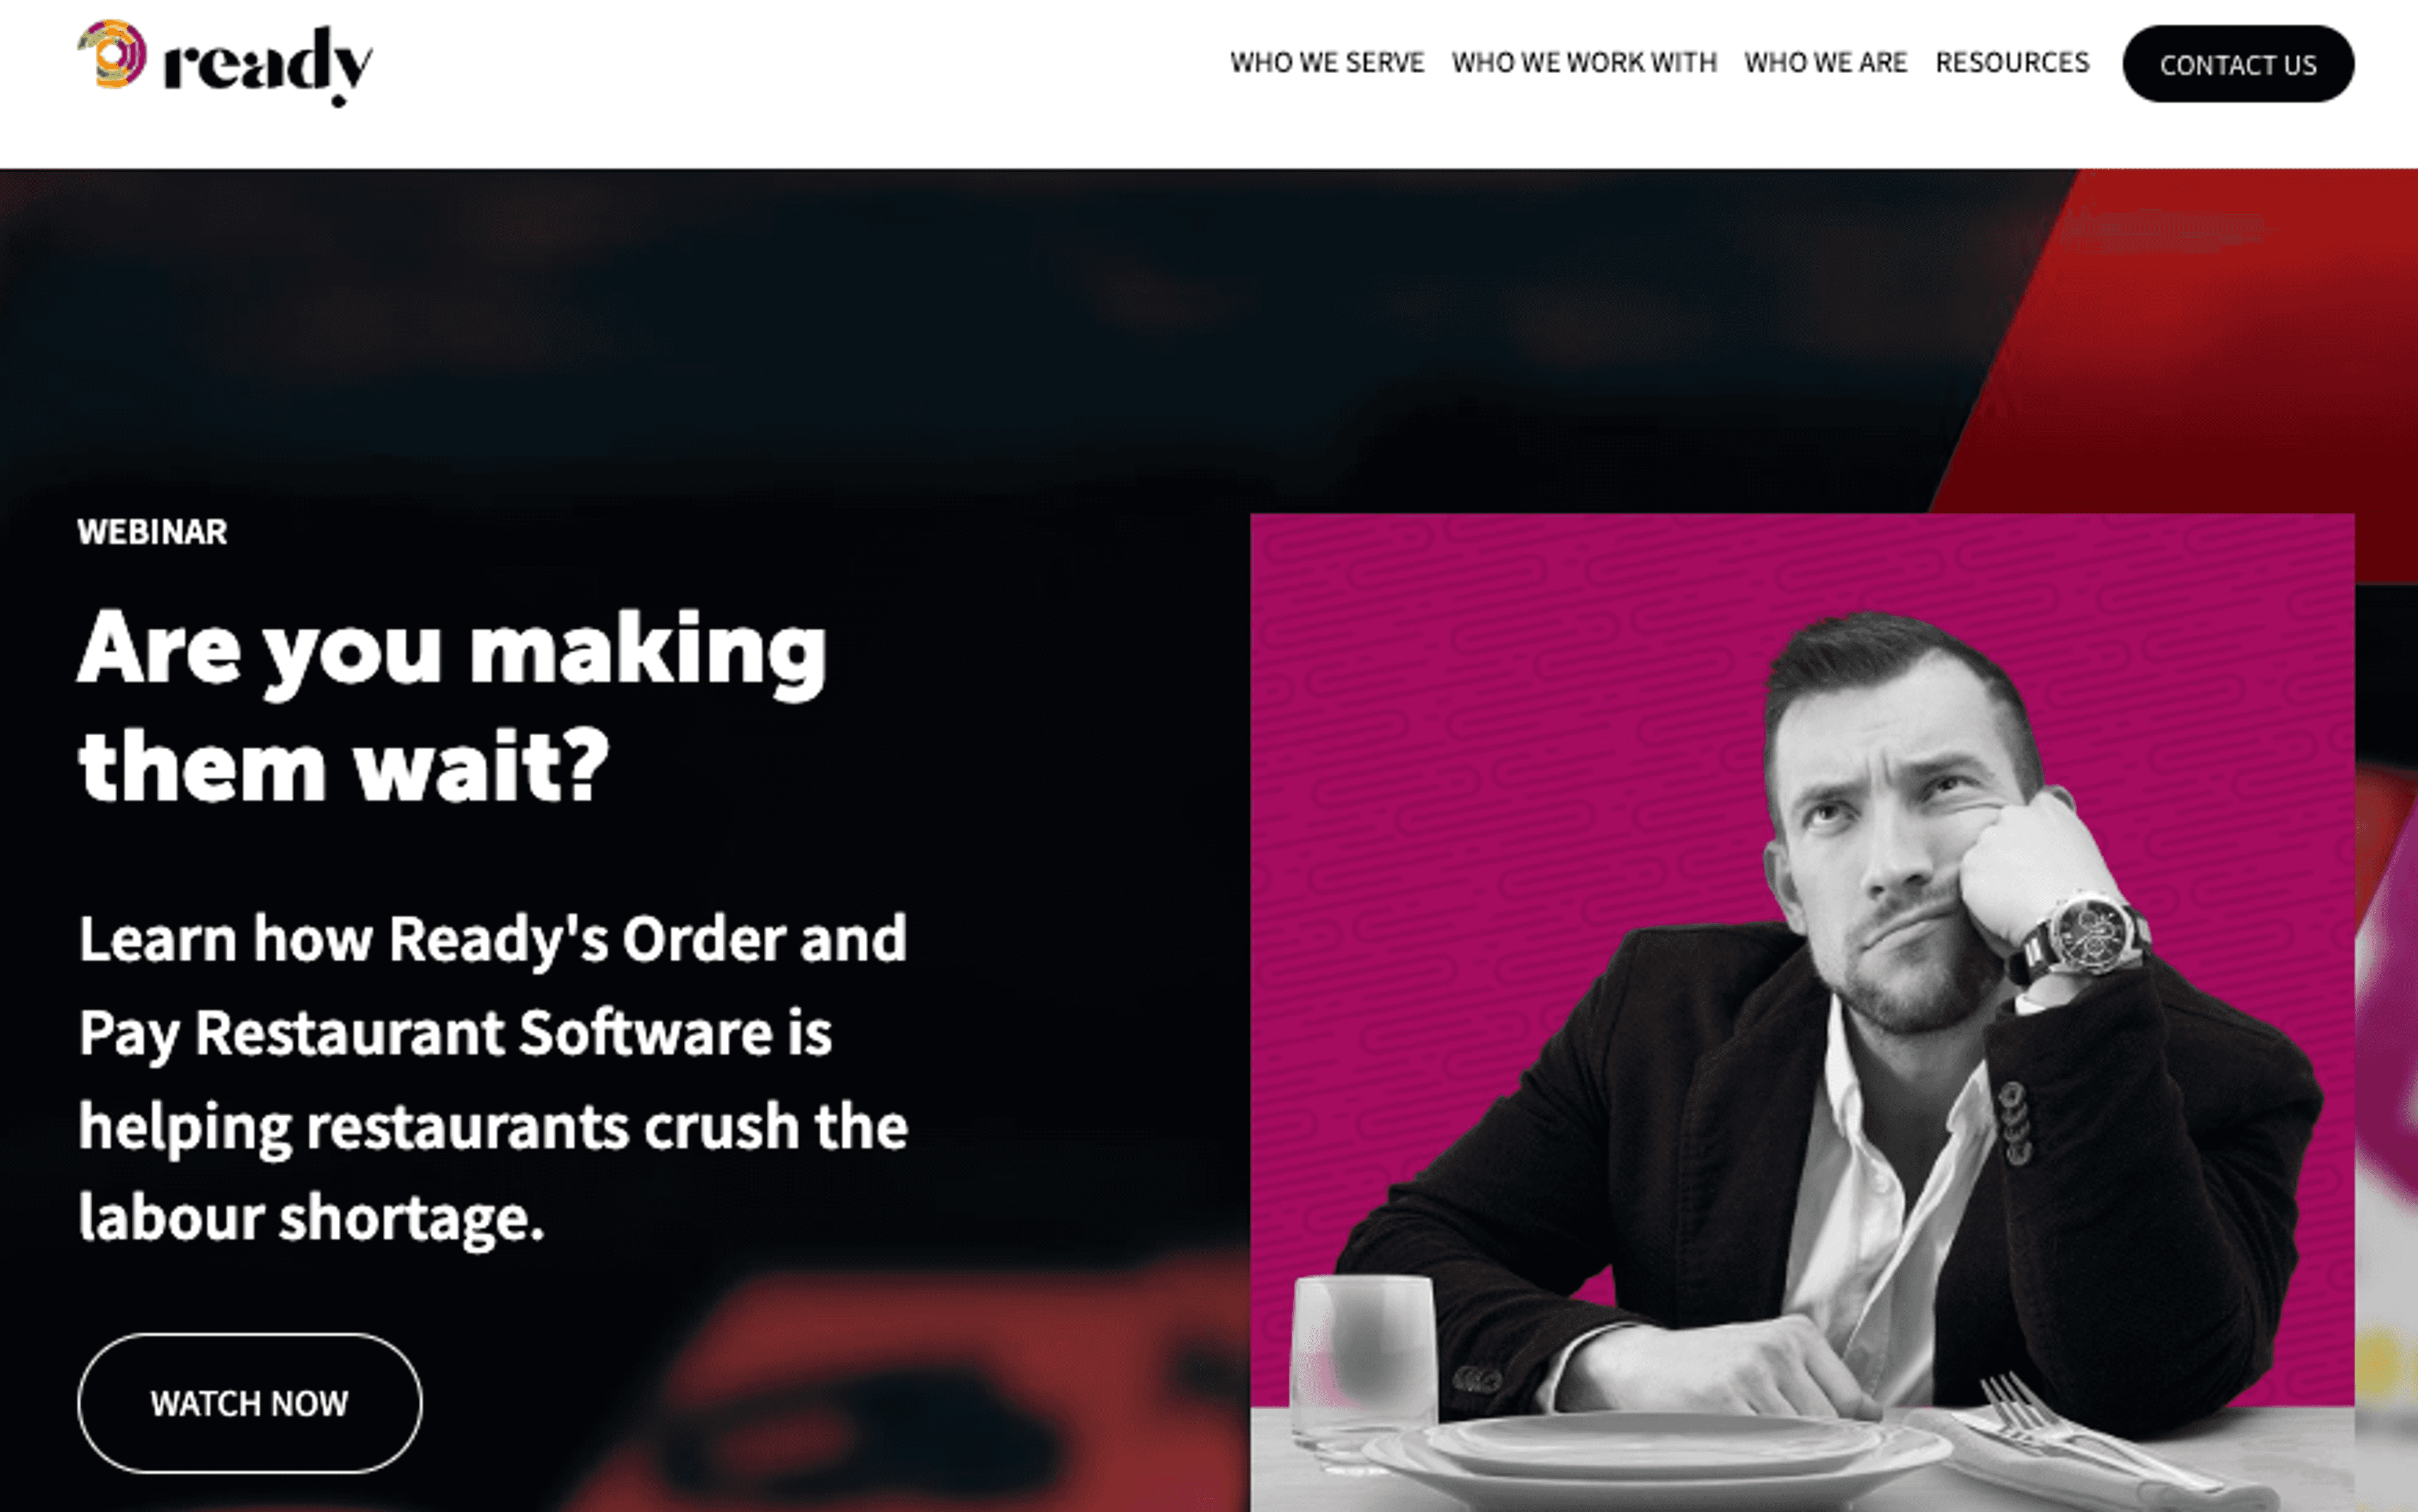The height and width of the screenshot is (1512, 2418).
Task: Open the Resources navigation item
Action: 2012,63
